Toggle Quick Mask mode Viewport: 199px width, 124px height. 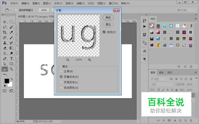(x=5, y=91)
